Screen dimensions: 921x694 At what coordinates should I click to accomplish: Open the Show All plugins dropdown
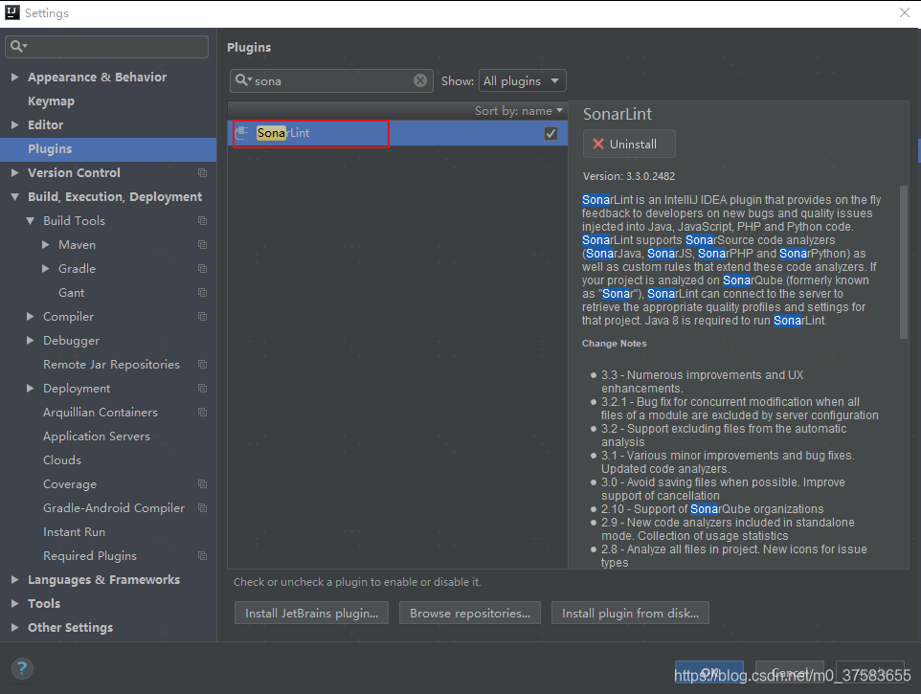tap(522, 81)
